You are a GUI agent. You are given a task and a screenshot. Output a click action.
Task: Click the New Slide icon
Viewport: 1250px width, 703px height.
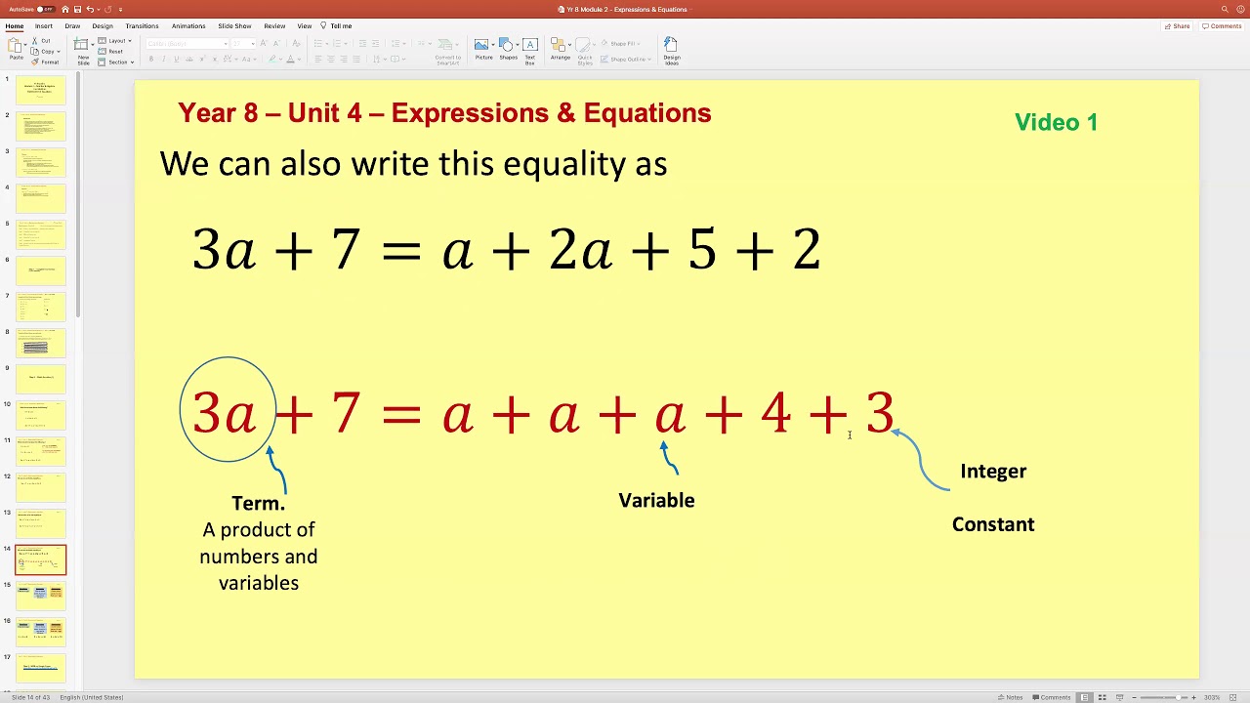[81, 45]
